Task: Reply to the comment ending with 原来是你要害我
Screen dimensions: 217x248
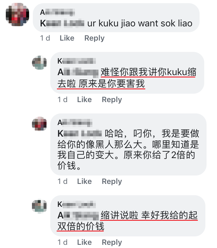Action: (112, 100)
